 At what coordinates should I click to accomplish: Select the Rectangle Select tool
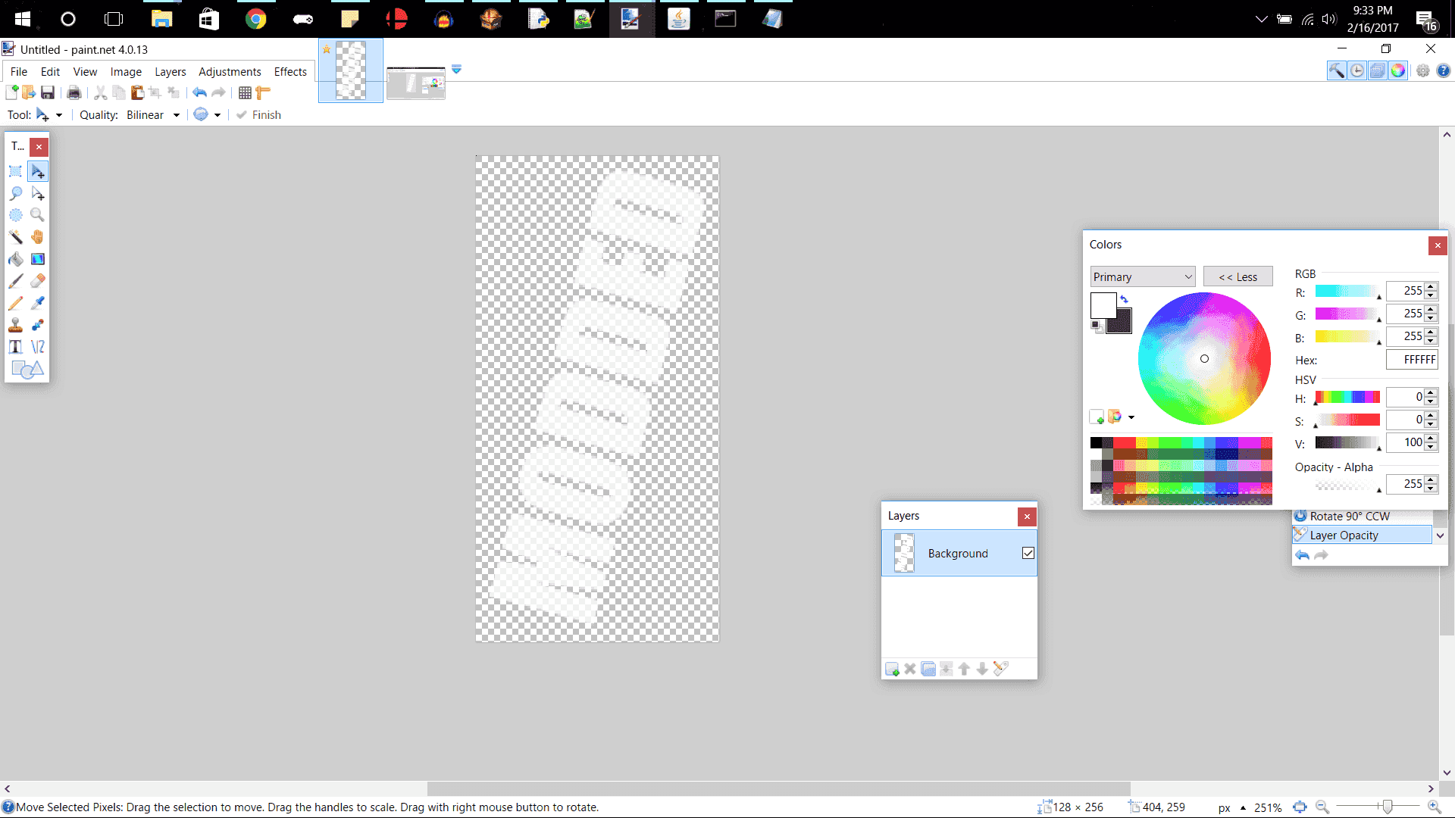point(15,171)
